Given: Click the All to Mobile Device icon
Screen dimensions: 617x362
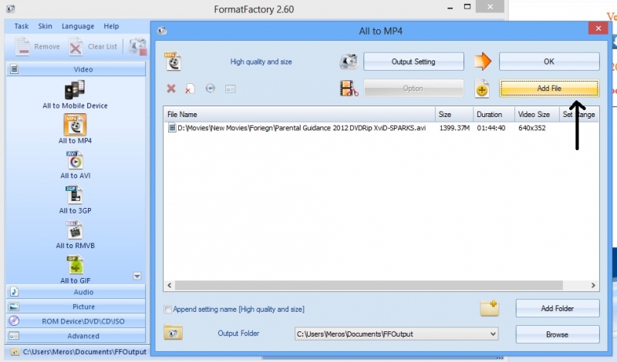Looking at the screenshot, I should coord(75,89).
